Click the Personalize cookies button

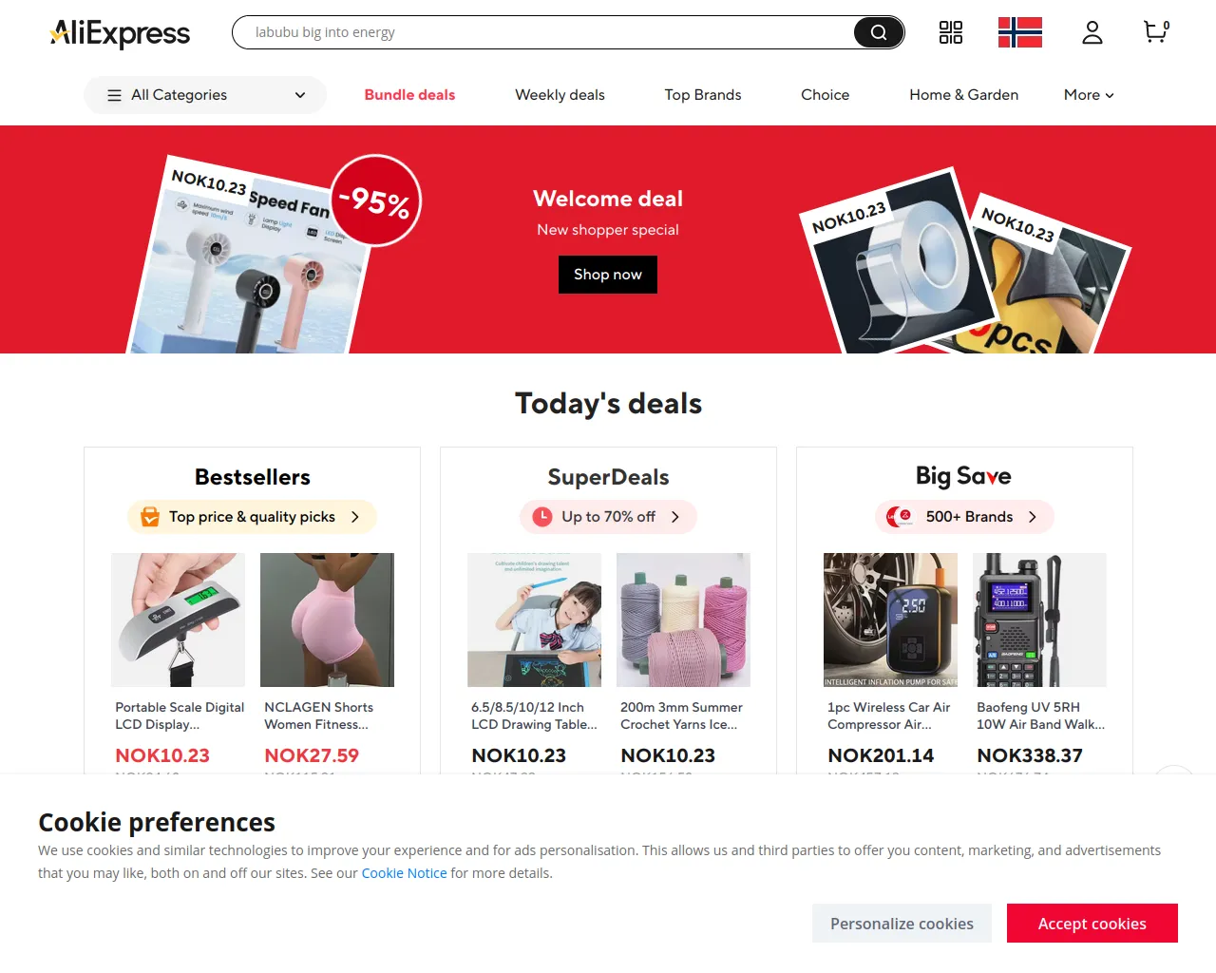click(x=902, y=924)
